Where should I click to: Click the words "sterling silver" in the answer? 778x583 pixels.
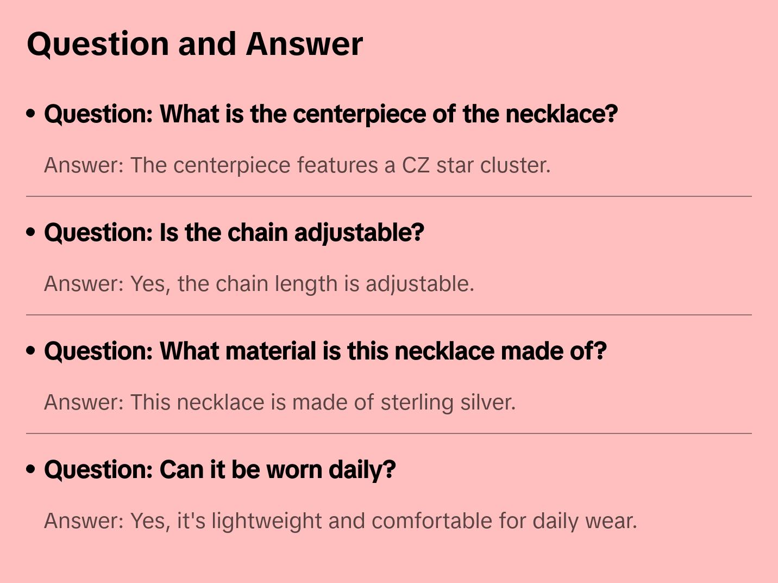[448, 402]
